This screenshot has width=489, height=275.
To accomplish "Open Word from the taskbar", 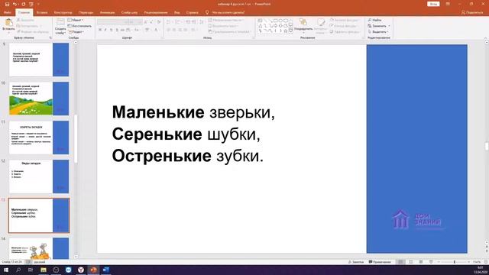I will click(105, 270).
